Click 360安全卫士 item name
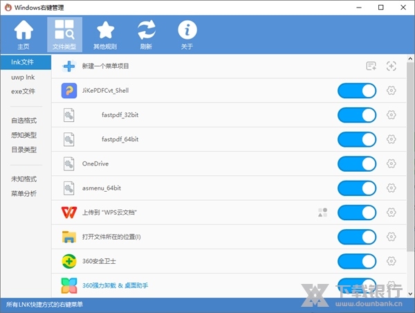The image size is (415, 313). click(99, 261)
